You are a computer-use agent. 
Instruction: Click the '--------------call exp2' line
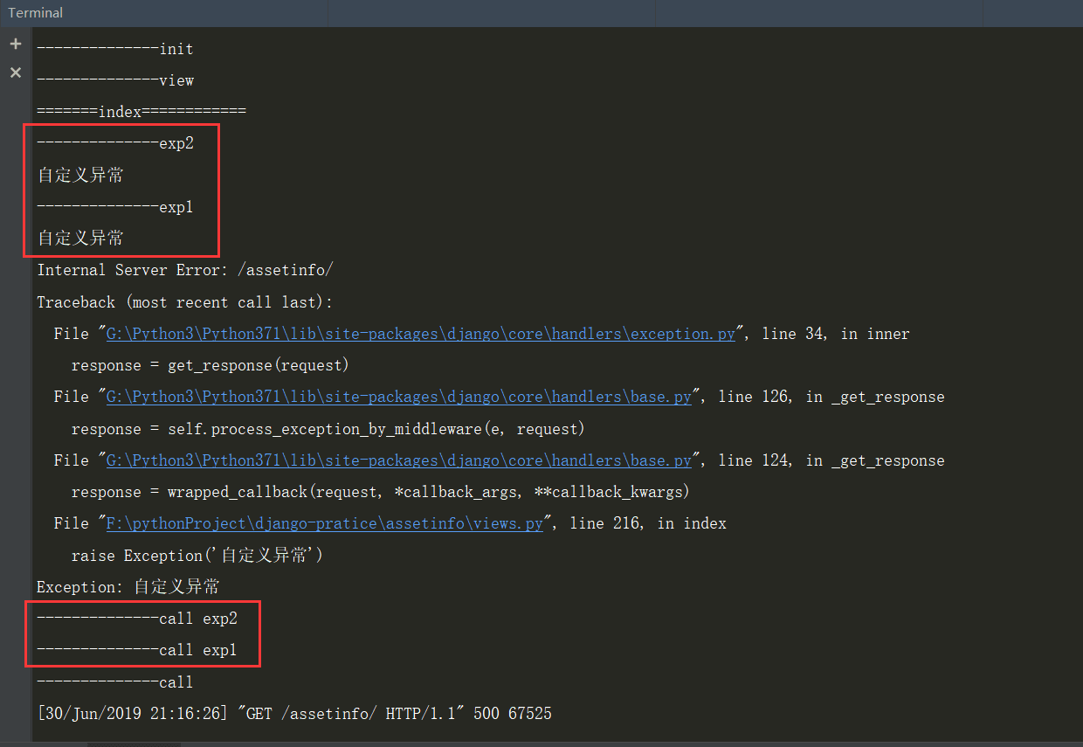[x=137, y=619]
